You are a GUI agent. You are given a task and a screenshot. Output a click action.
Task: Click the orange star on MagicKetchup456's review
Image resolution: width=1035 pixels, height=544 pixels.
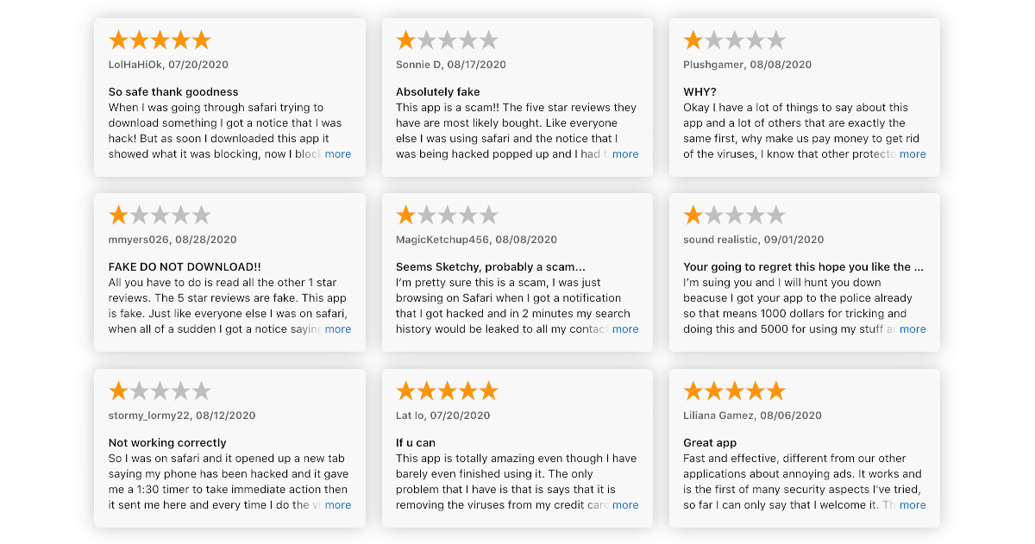(x=406, y=215)
